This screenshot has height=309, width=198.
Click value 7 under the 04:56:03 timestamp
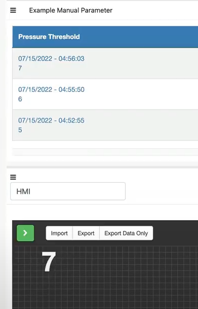coord(20,68)
